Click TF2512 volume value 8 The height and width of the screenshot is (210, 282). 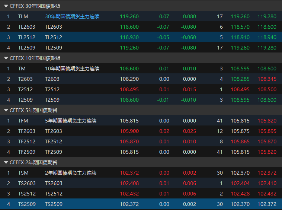(x=221, y=141)
